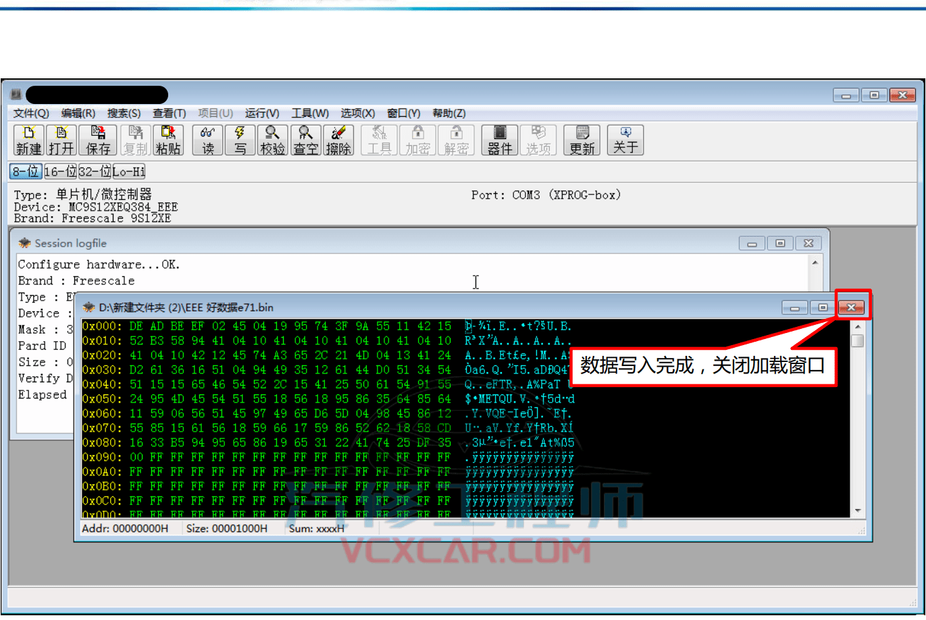Screen dimensions: 926x620
Task: Read the chip with the 读 icon
Action: click(x=208, y=140)
